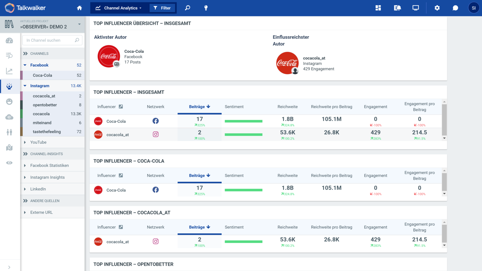Select the influencer sidebar icon
The width and height of the screenshot is (482, 271).
pyautogui.click(x=9, y=86)
